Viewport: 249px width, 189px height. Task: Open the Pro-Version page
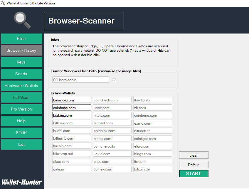22,109
